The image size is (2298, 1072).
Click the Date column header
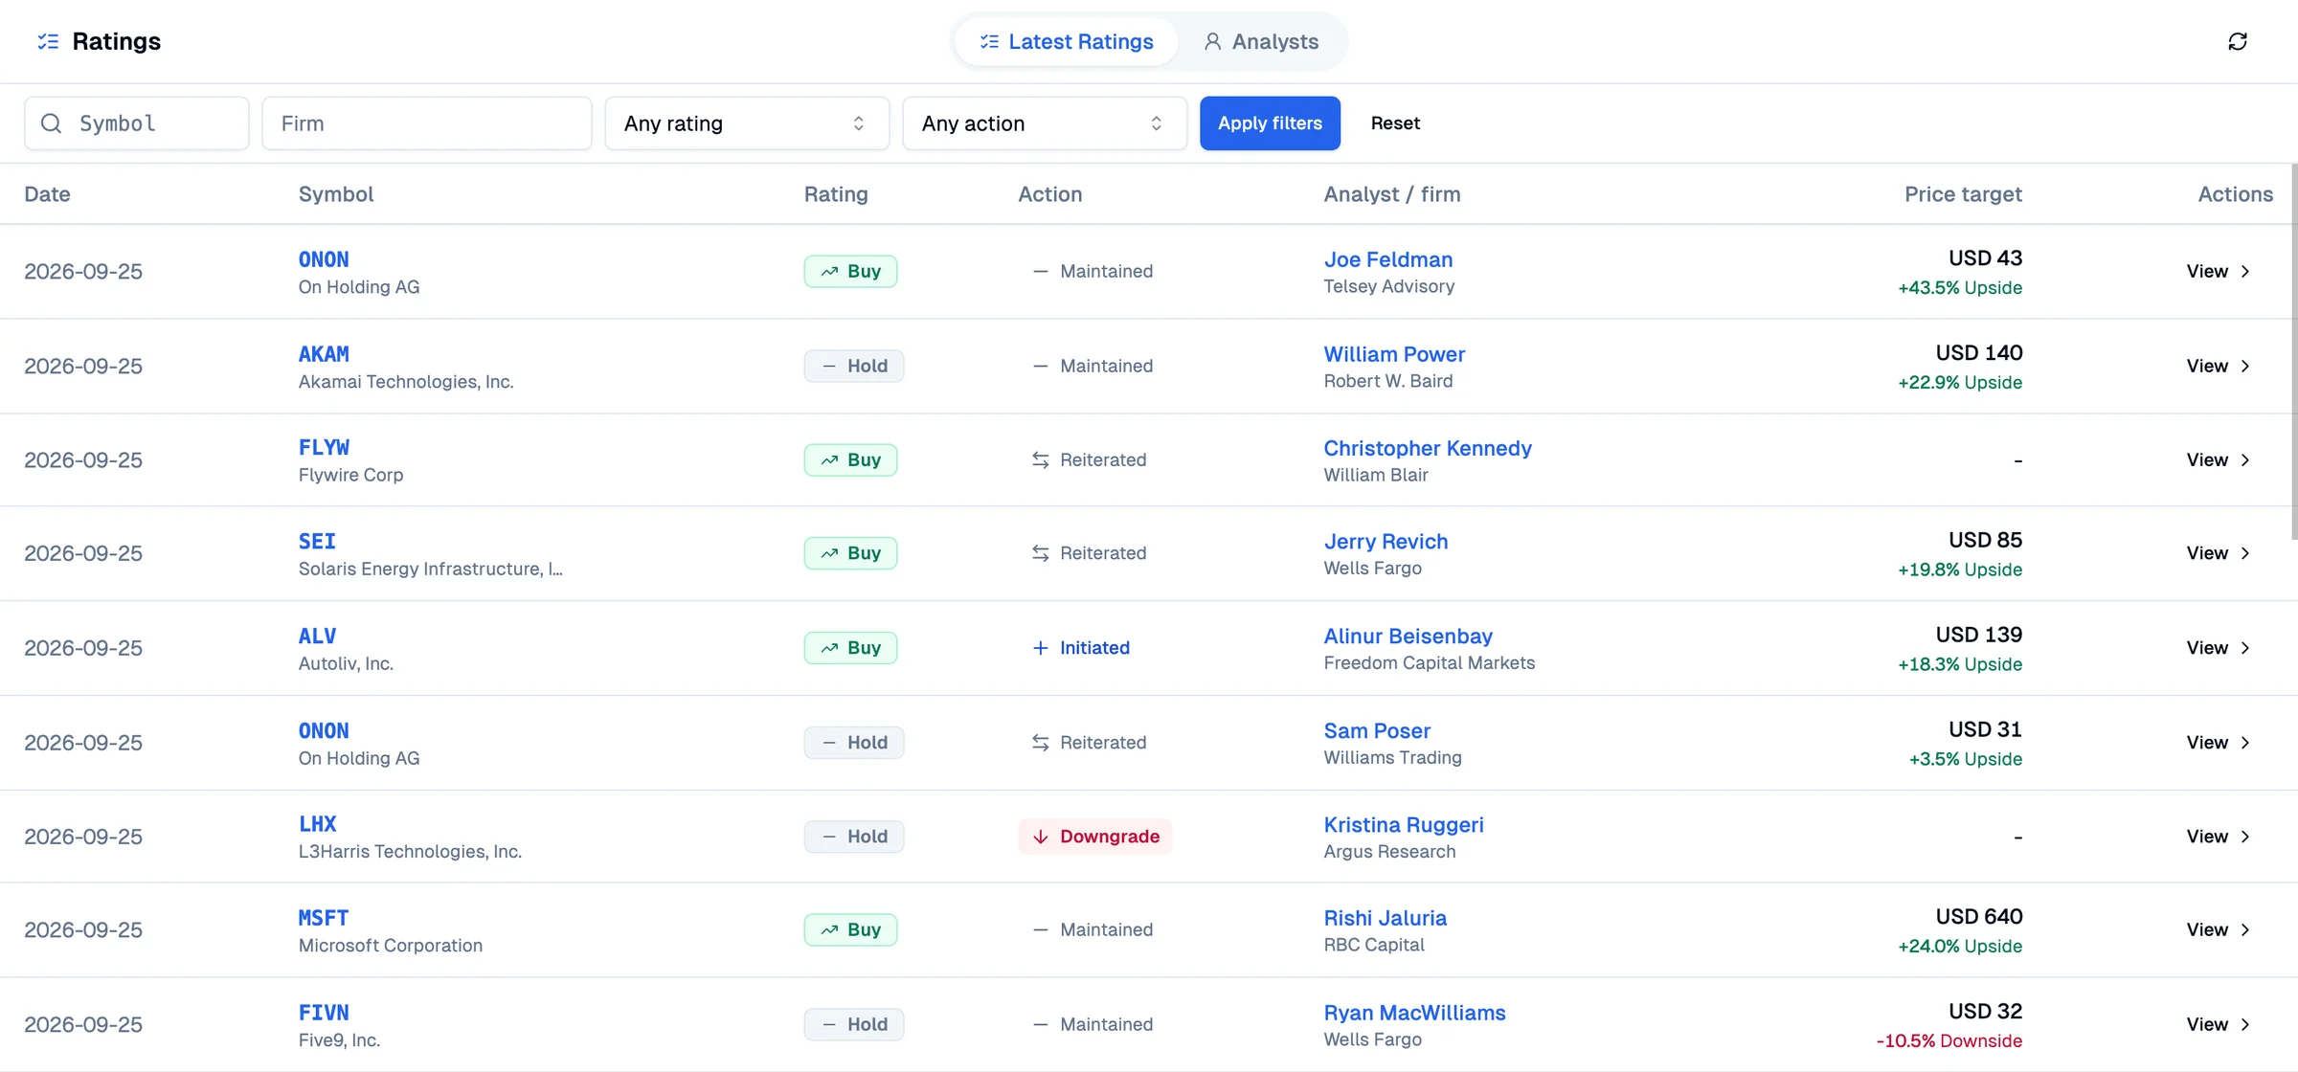pos(47,194)
